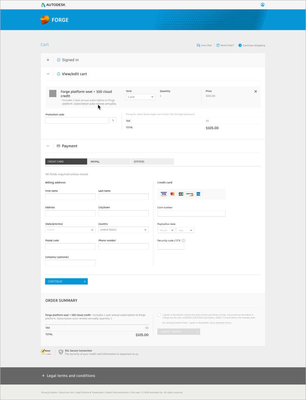Viewport: 306px width, 400px height.
Task: Remove the Forge platform seat item
Action: [x=256, y=91]
